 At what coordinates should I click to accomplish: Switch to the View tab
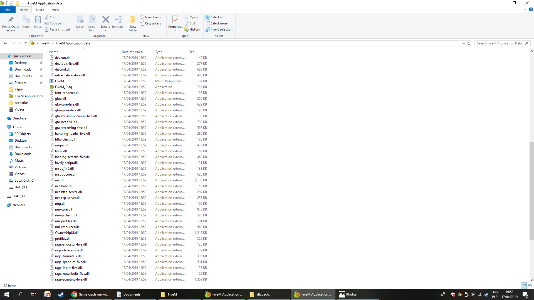(55, 10)
